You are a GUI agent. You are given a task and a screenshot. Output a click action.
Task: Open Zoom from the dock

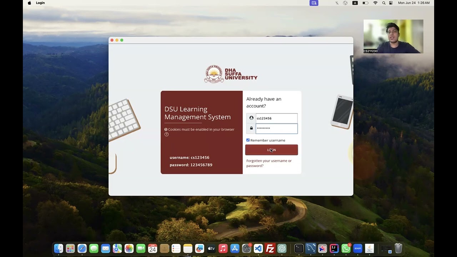[x=358, y=248]
